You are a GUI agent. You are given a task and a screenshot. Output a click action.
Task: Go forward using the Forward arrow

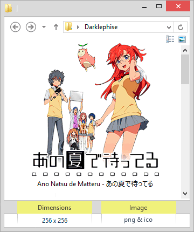[31, 27]
